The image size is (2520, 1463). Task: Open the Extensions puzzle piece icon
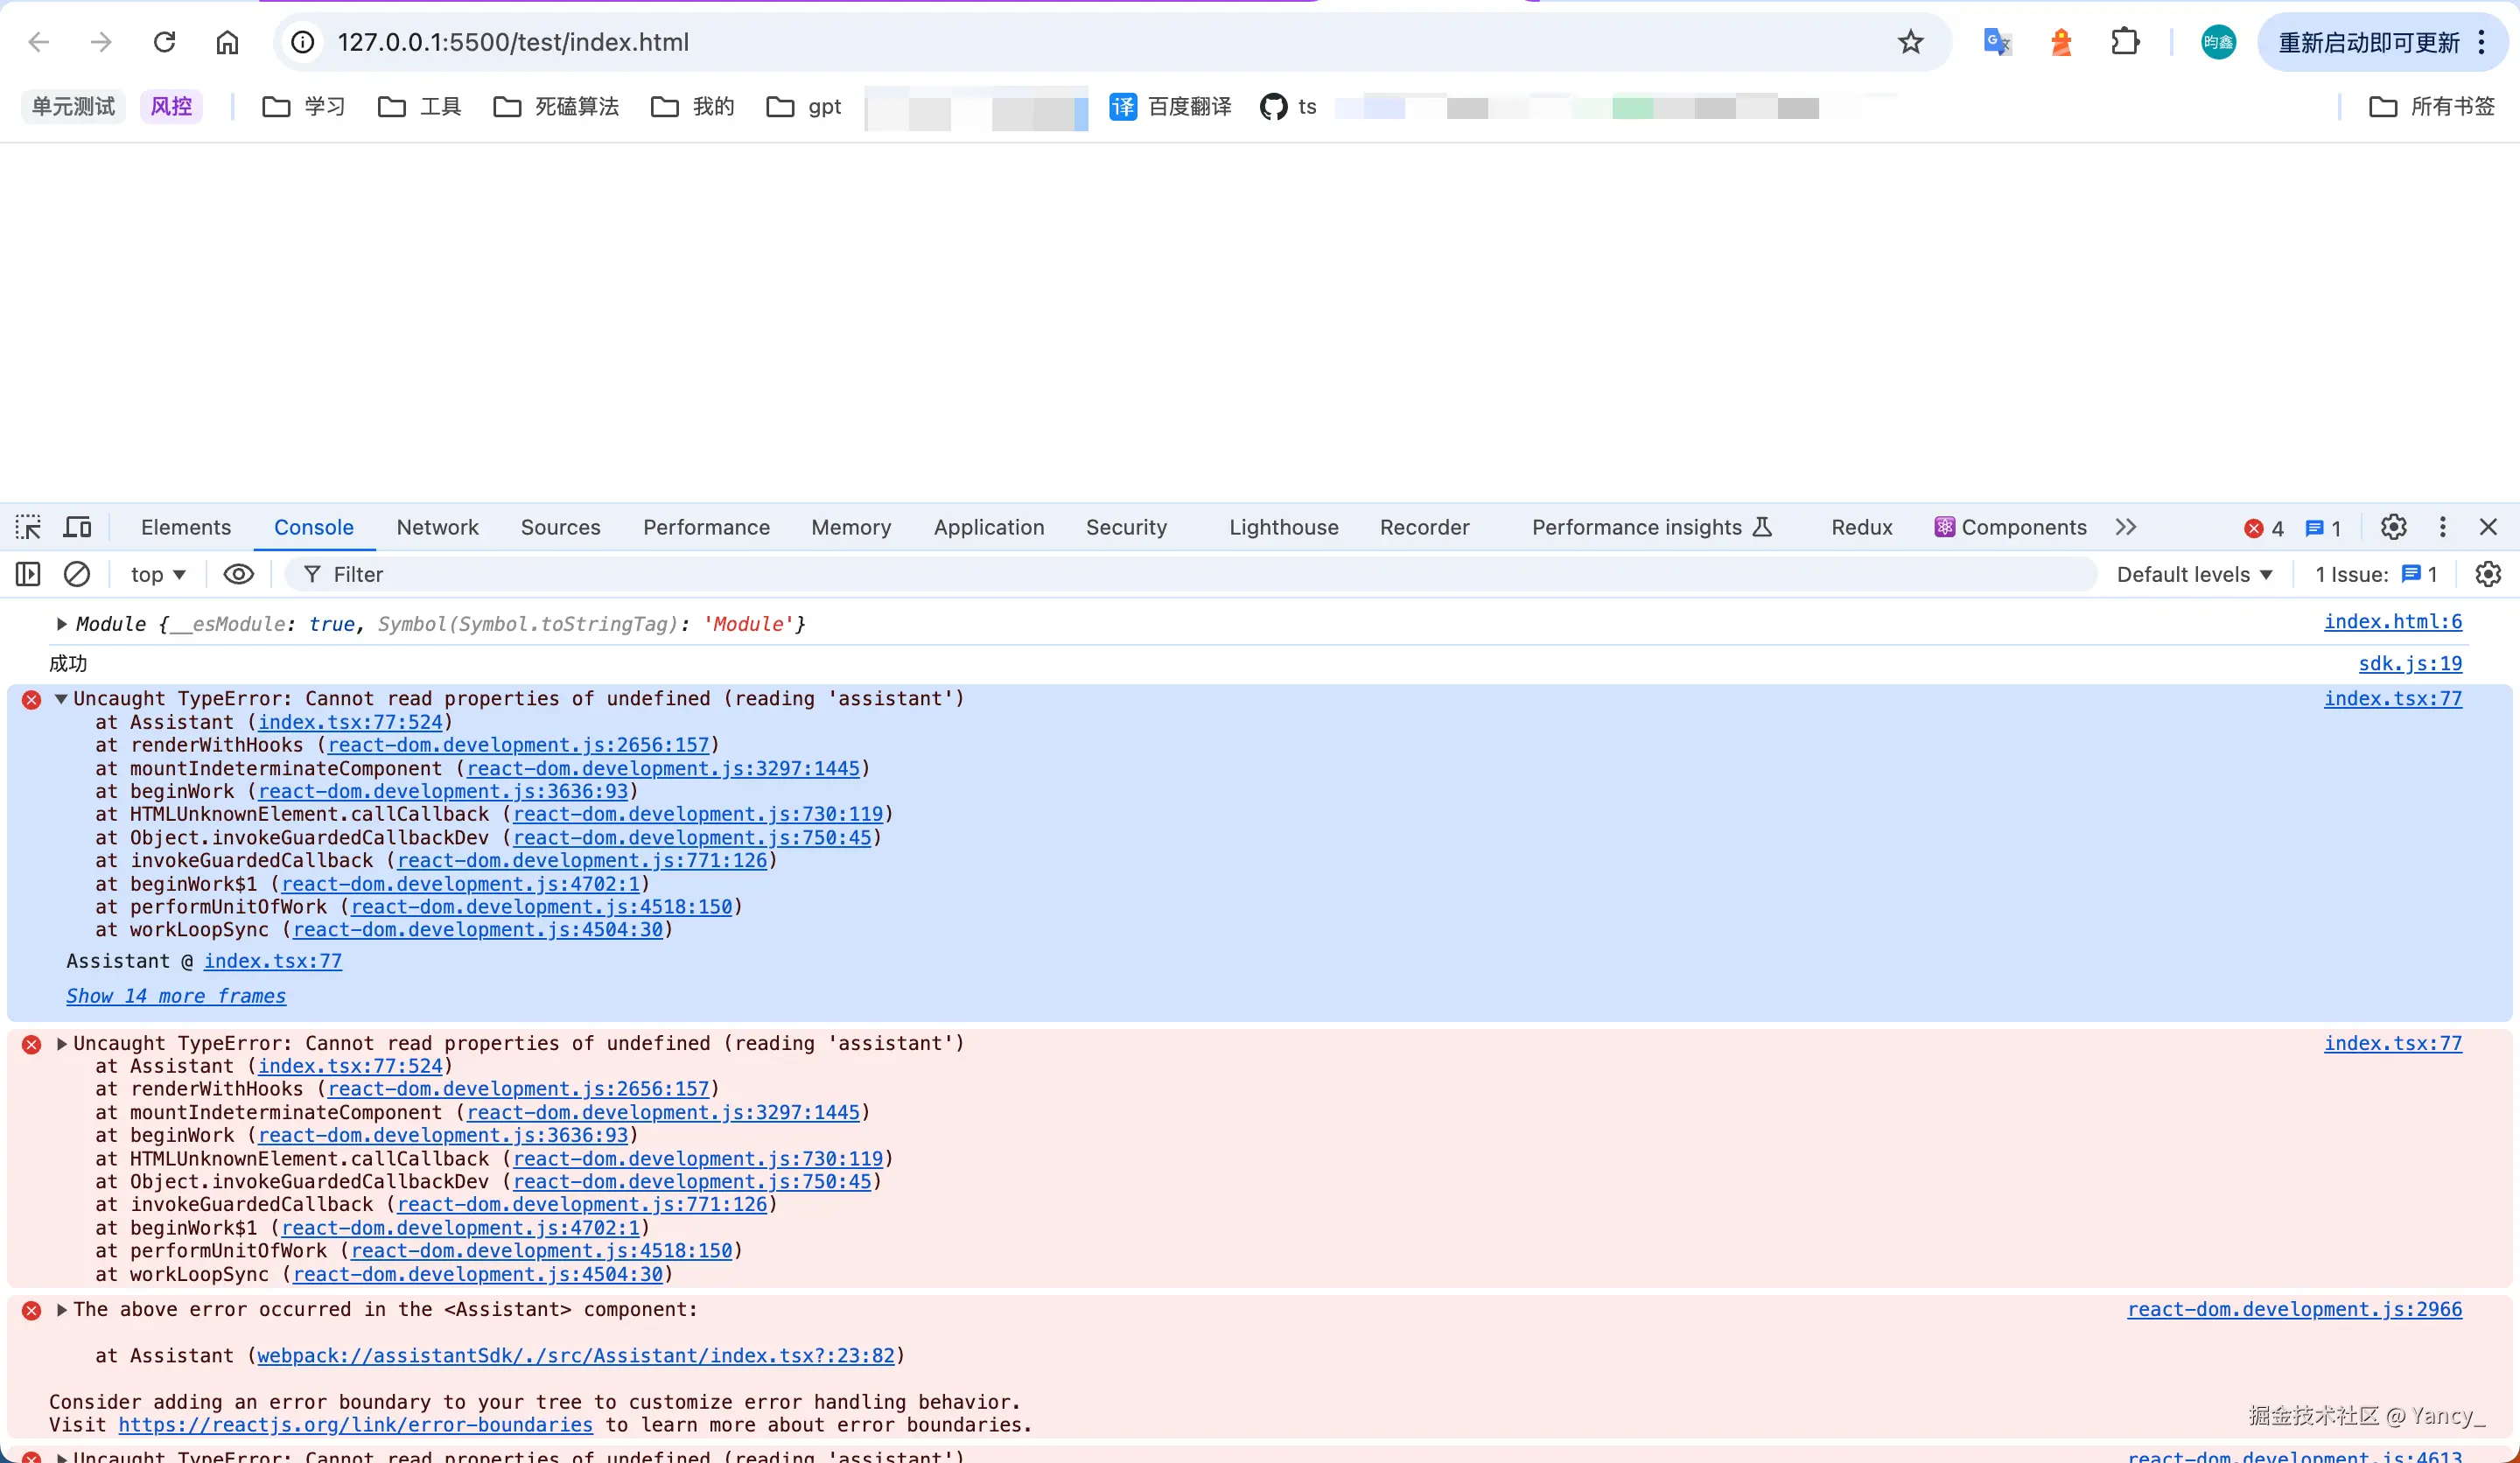pos(2125,42)
